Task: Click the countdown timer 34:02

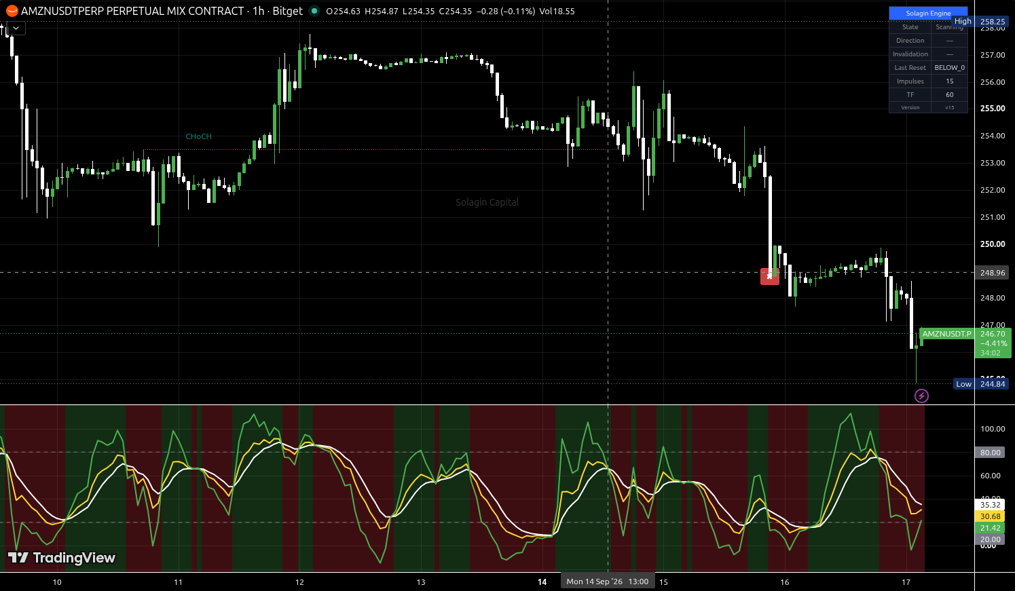Action: [x=991, y=353]
